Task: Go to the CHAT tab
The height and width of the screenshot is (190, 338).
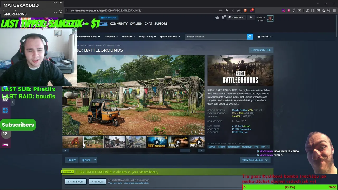Action: pyautogui.click(x=148, y=24)
